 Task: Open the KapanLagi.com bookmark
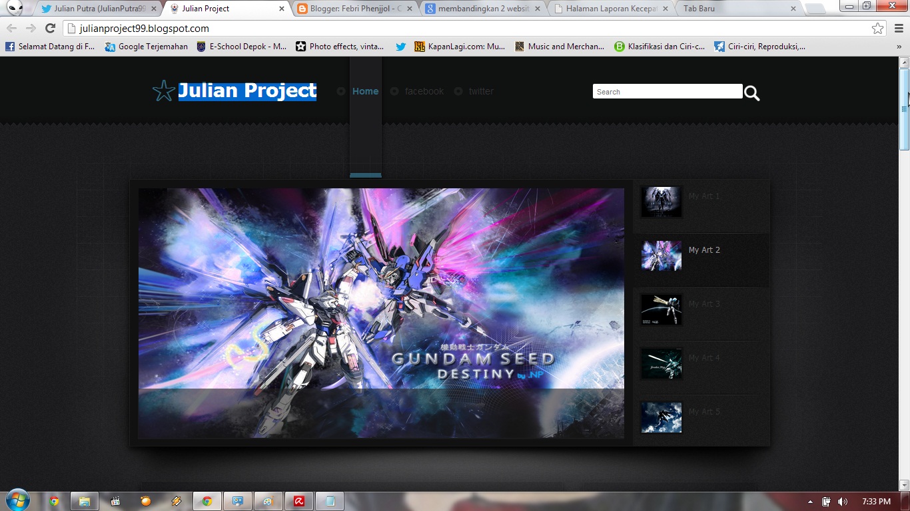[460, 47]
